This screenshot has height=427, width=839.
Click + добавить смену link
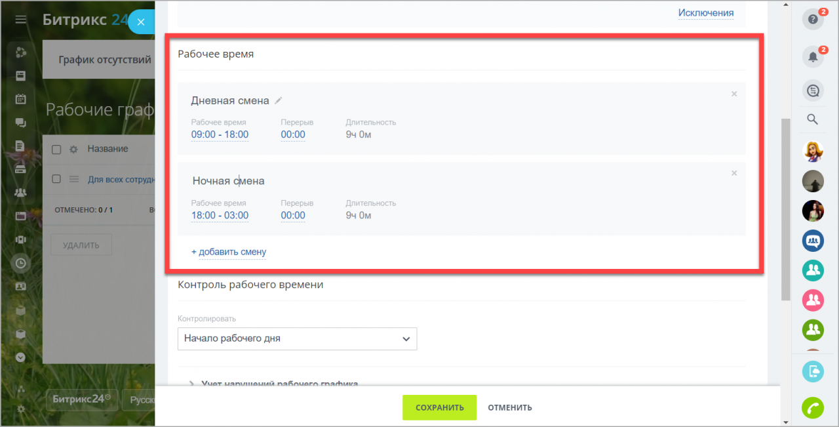click(229, 252)
